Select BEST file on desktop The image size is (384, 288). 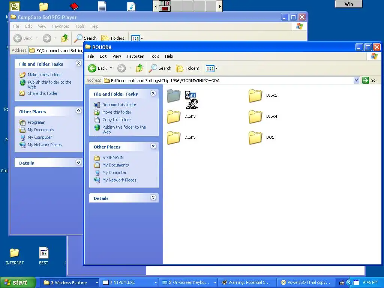point(43,256)
